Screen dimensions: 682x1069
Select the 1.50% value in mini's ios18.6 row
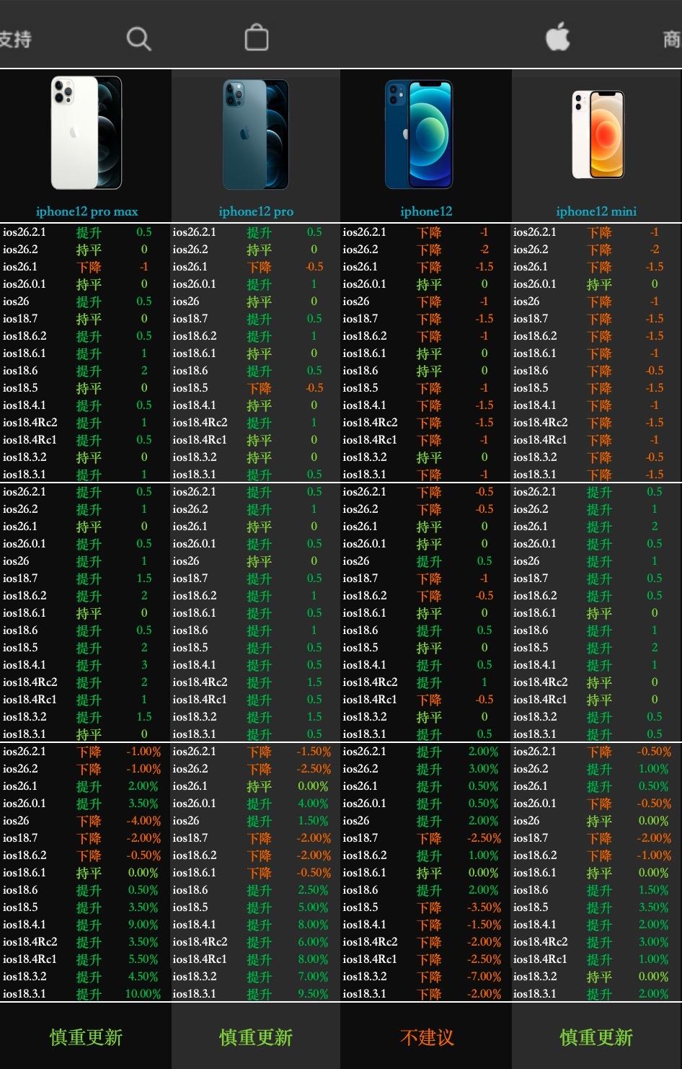click(x=653, y=890)
